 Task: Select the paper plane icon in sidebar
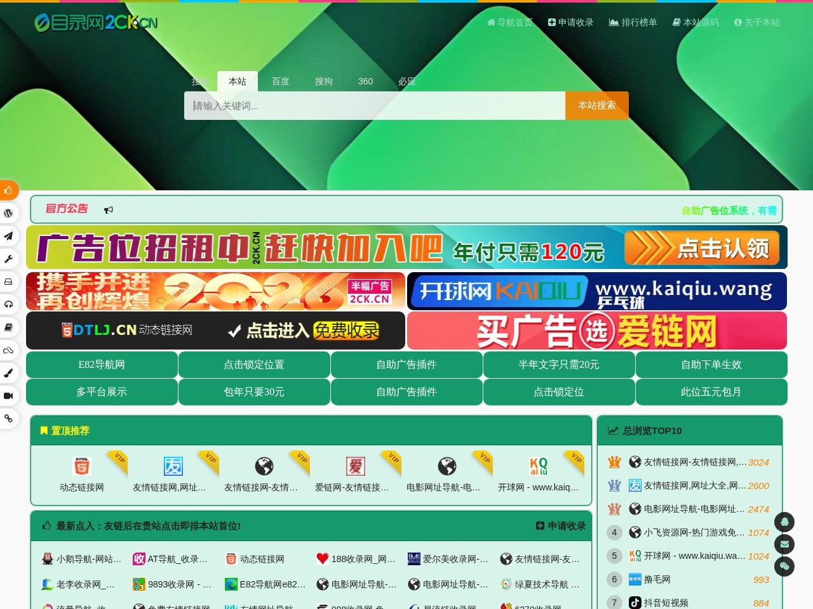[8, 236]
